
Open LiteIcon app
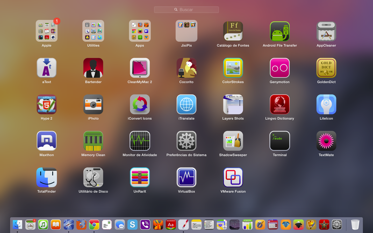326,104
